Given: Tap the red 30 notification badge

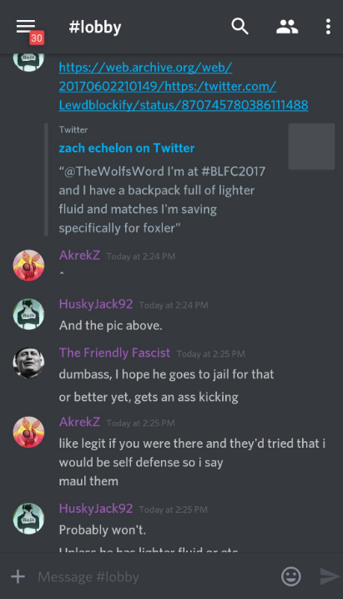Looking at the screenshot, I should pyautogui.click(x=37, y=38).
